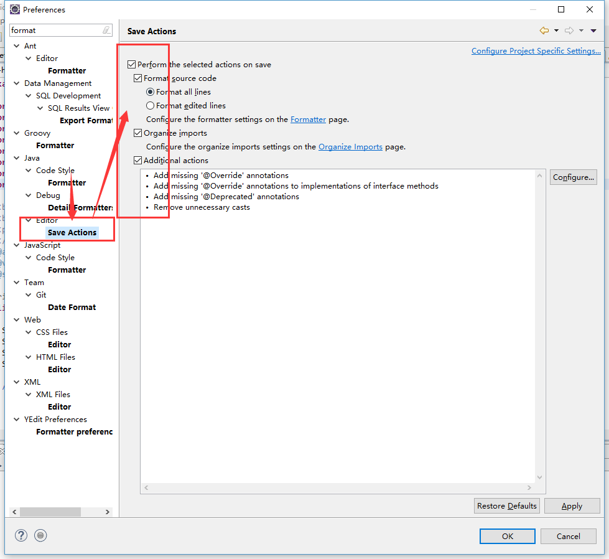This screenshot has height=559, width=609.
Task: Click the Configure... button
Action: [x=573, y=177]
